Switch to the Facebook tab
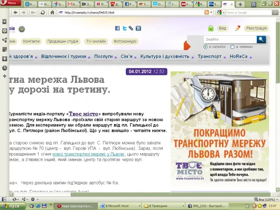 [129, 4]
